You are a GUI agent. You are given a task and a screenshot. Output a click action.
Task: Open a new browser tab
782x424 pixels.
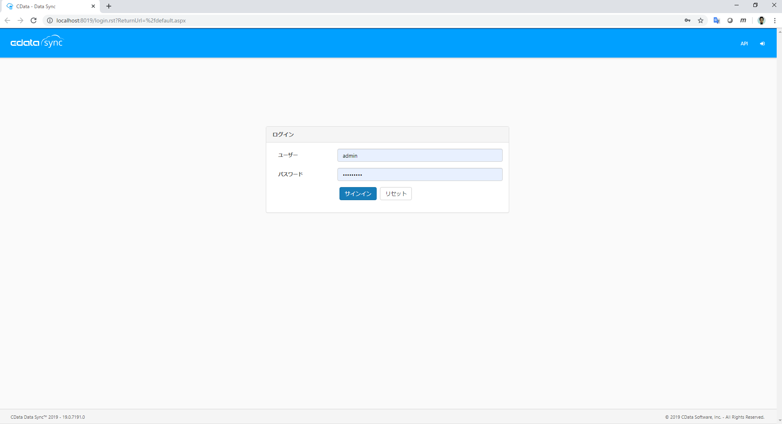[x=108, y=6]
